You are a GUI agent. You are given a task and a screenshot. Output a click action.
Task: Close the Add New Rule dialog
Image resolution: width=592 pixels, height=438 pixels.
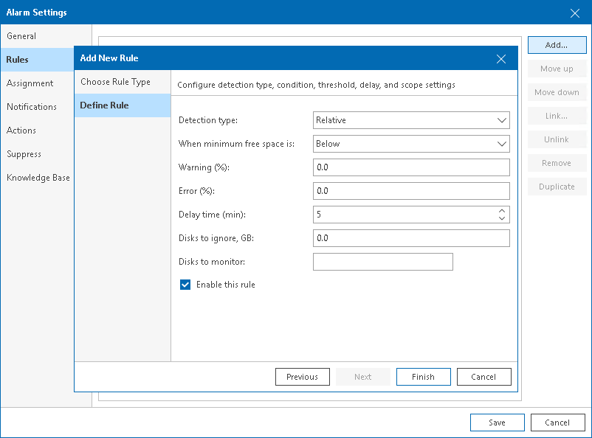(501, 59)
